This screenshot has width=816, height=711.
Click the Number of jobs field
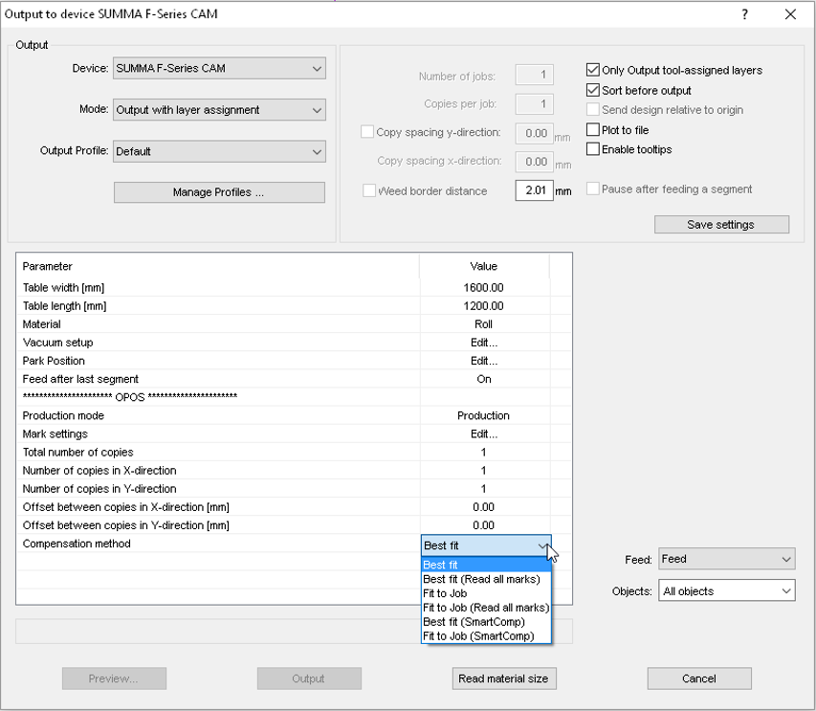pyautogui.click(x=534, y=75)
